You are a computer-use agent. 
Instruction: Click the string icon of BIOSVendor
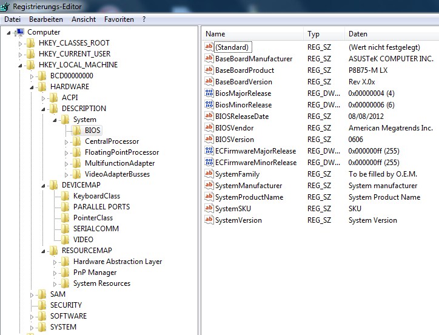[x=209, y=127]
